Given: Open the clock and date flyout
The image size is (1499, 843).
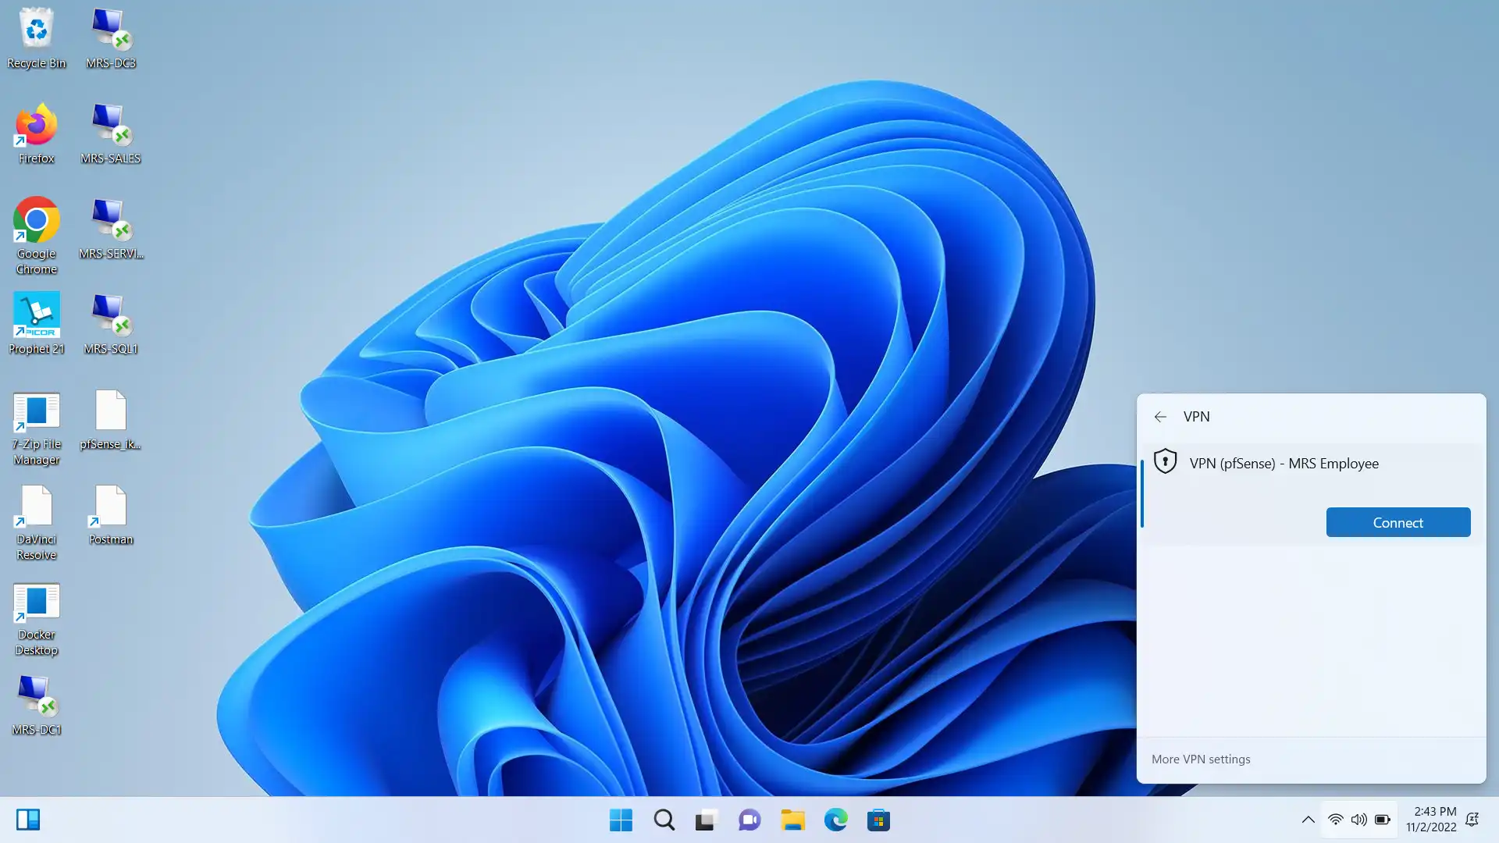Looking at the screenshot, I should coord(1430,820).
